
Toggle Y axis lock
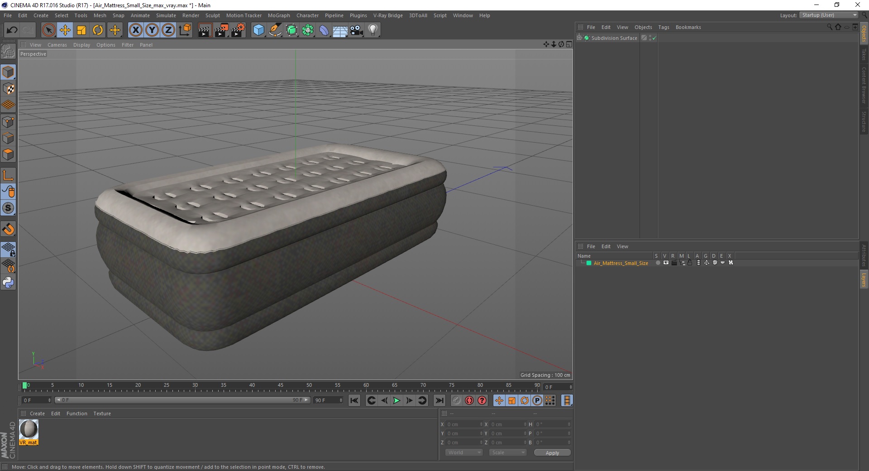152,30
